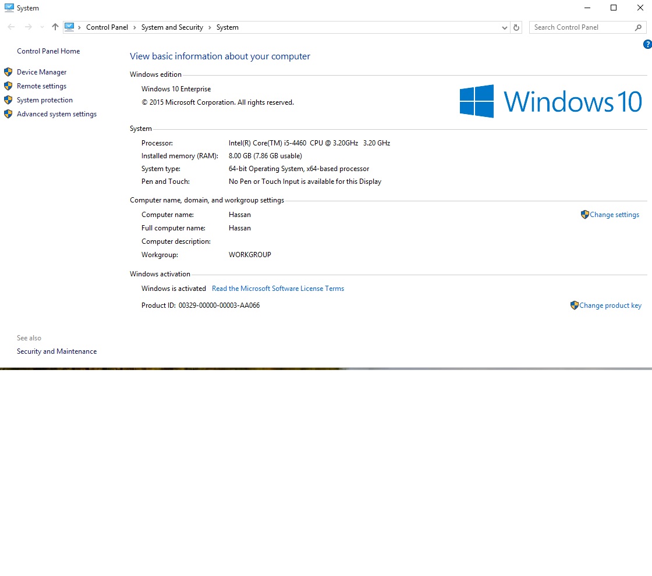652x576 pixels.
Task: Expand the chevron after Control Panel breadcrumb
Action: coord(134,27)
